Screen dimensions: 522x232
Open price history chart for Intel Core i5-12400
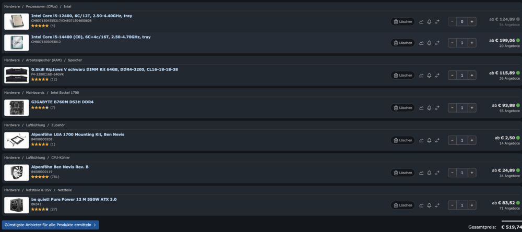(x=421, y=22)
